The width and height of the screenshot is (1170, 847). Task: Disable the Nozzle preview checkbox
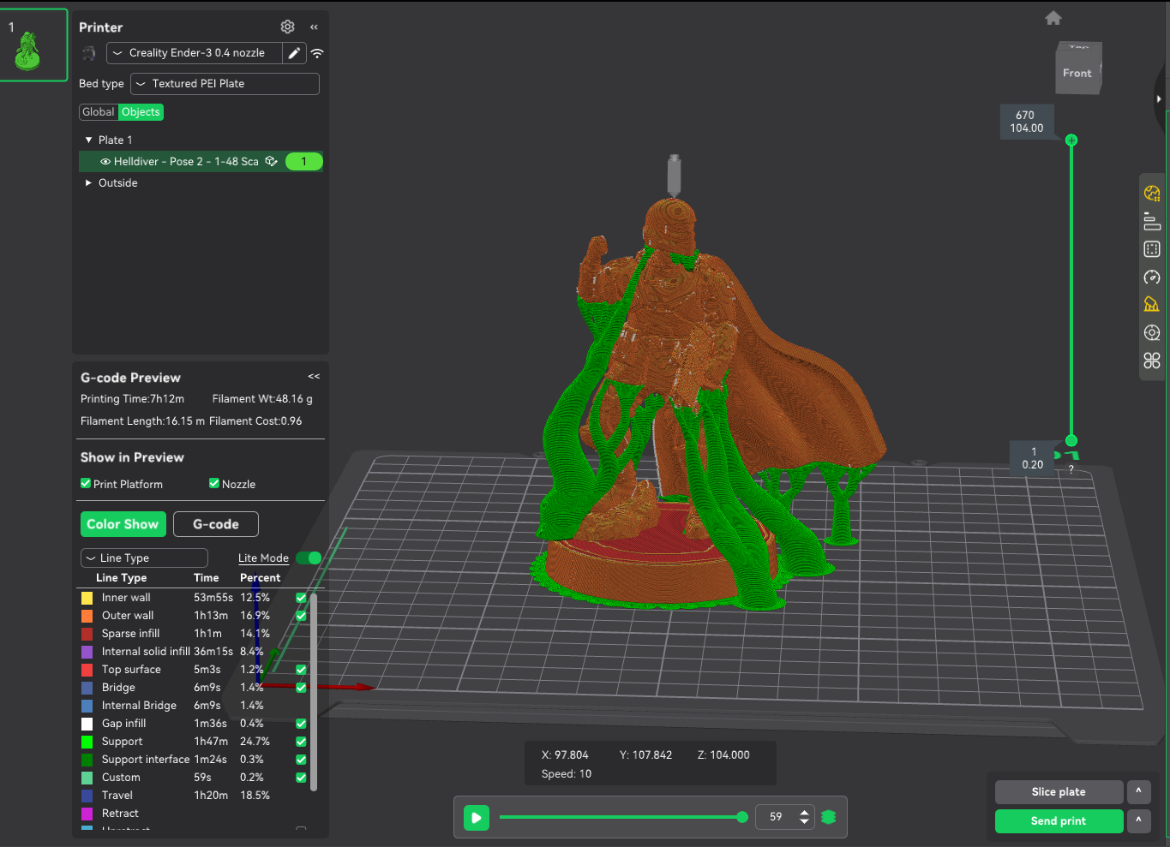214,484
